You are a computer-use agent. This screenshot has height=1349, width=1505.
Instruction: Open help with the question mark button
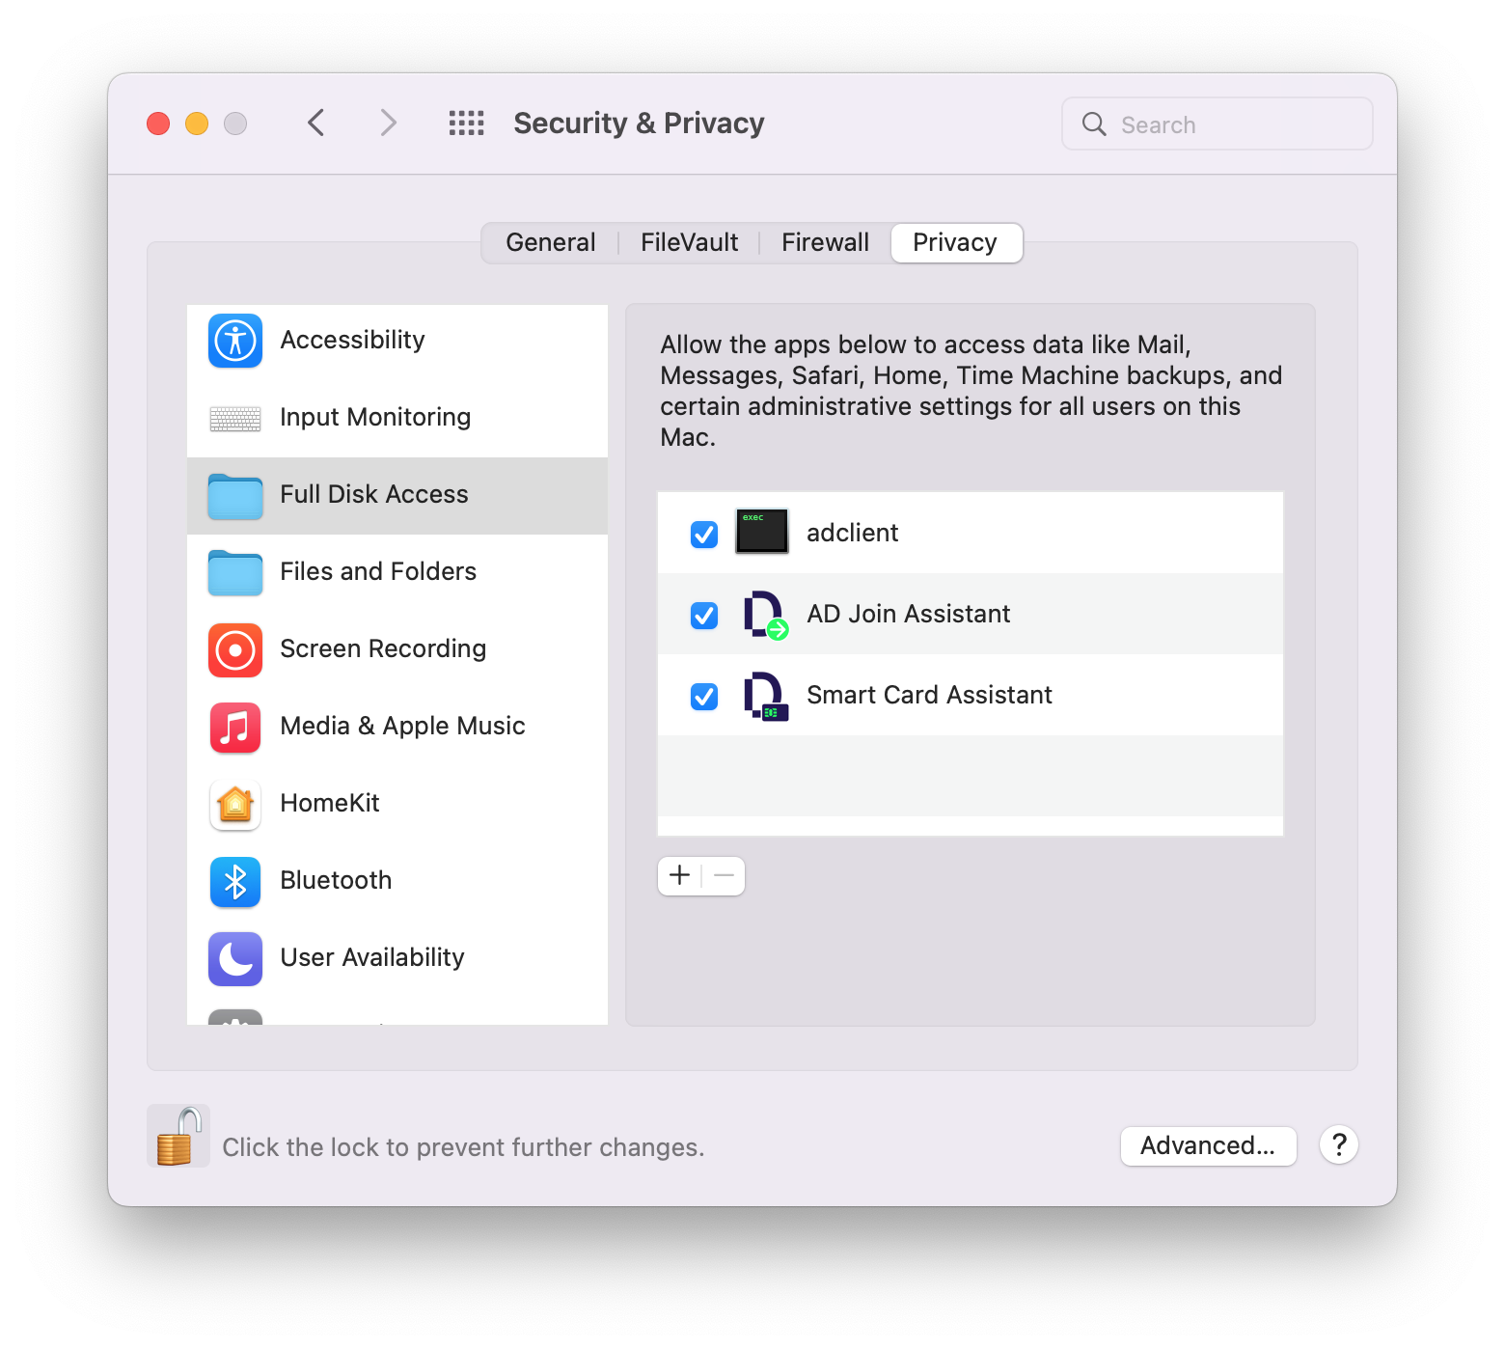[x=1339, y=1145]
